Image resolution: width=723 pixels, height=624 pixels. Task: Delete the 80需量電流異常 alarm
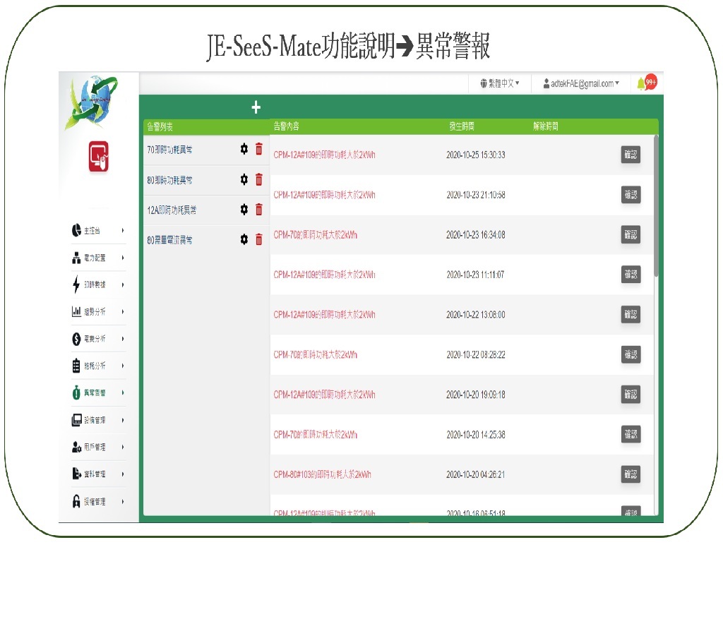[x=258, y=239]
